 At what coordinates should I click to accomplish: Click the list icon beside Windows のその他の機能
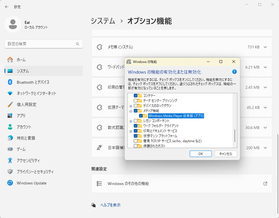99,183
